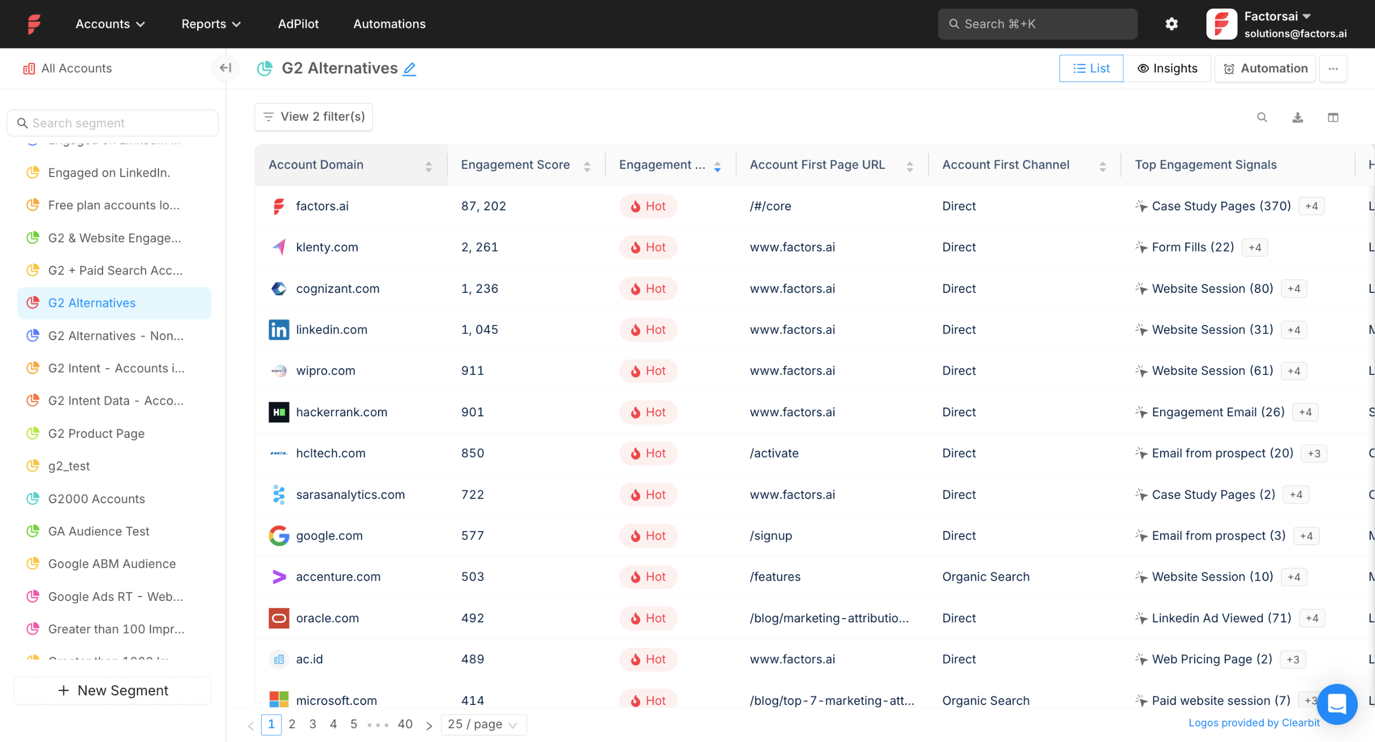Open the Intercom chat bubble
Image resolution: width=1375 pixels, height=742 pixels.
1337,704
